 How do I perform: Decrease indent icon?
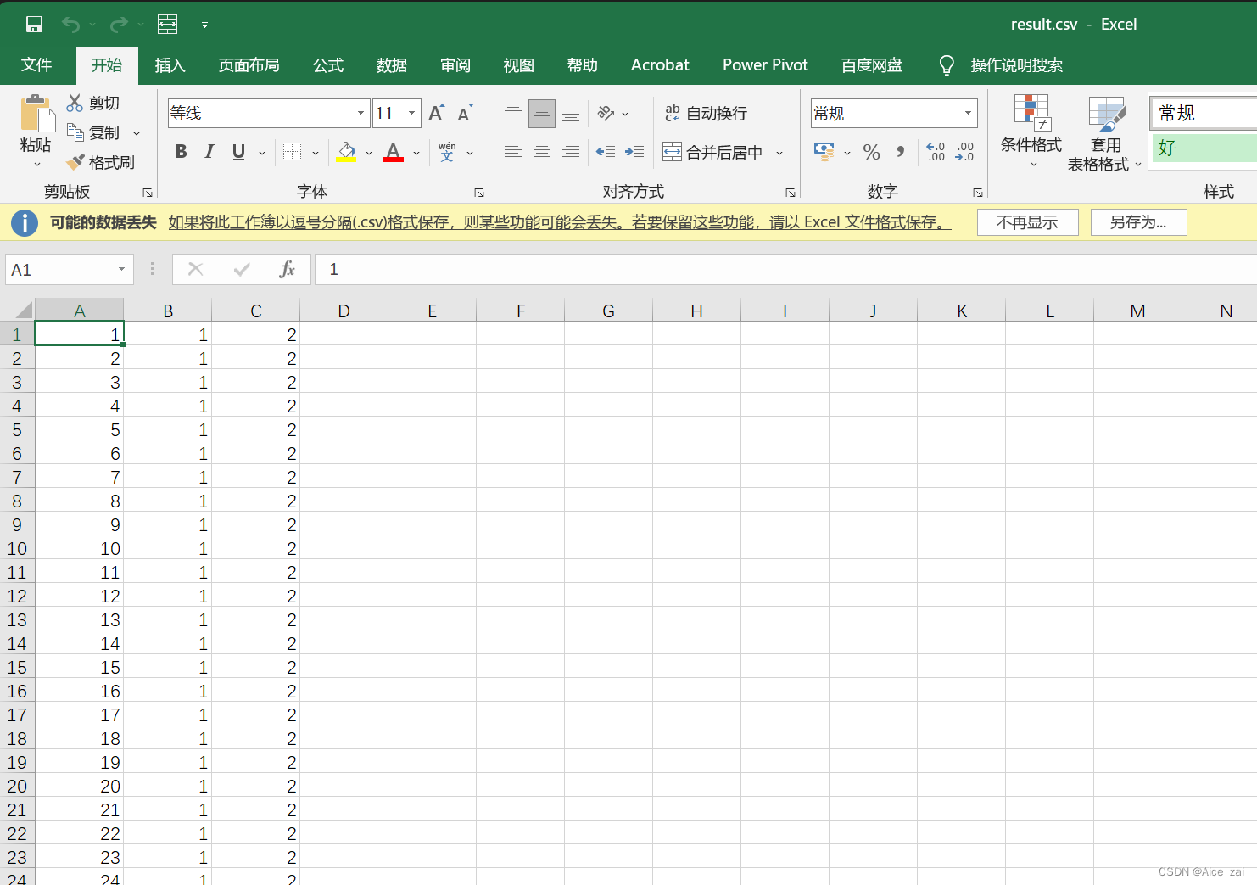(606, 152)
